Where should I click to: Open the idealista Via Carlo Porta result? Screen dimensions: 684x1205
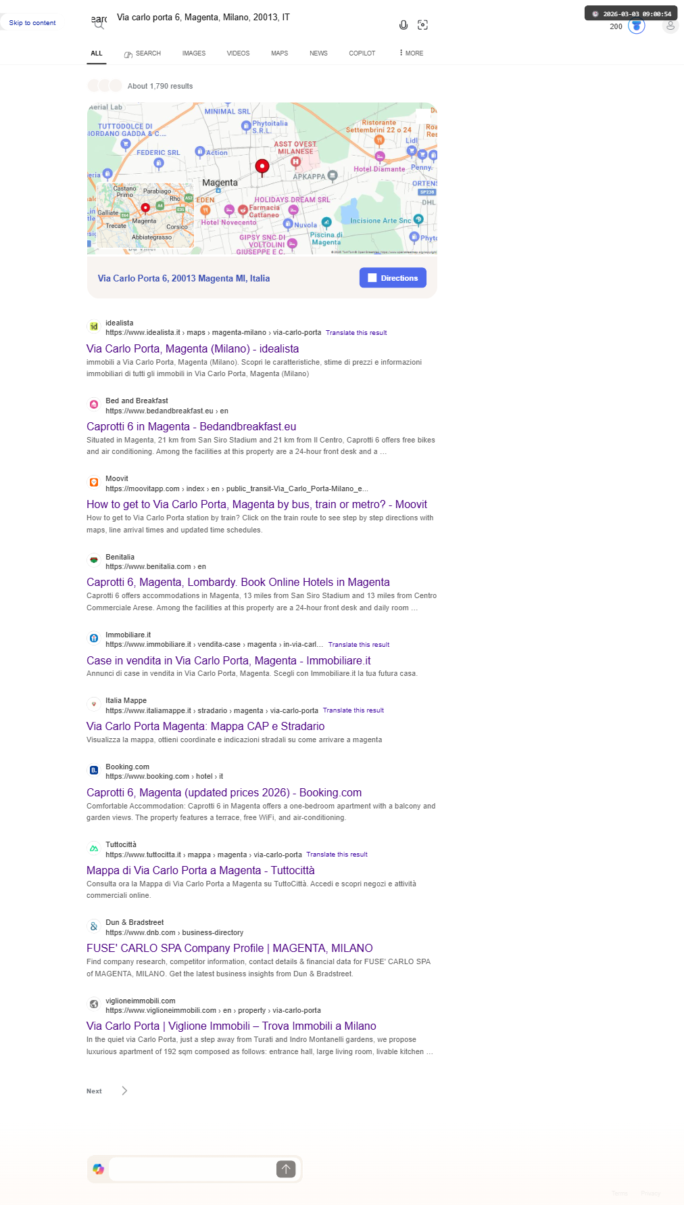[193, 349]
